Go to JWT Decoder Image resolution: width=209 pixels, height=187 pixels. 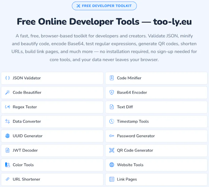pos(52,150)
